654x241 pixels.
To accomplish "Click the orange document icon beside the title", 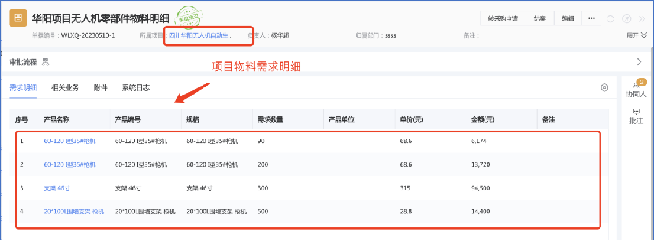I will tap(20, 18).
